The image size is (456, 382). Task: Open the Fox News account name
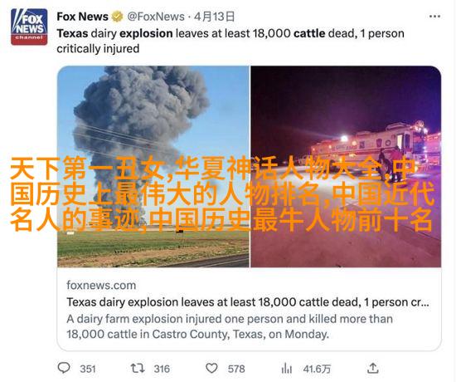[x=82, y=17]
